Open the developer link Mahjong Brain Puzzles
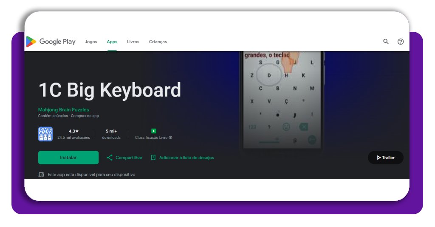This screenshot has height=227, width=435. coord(64,110)
